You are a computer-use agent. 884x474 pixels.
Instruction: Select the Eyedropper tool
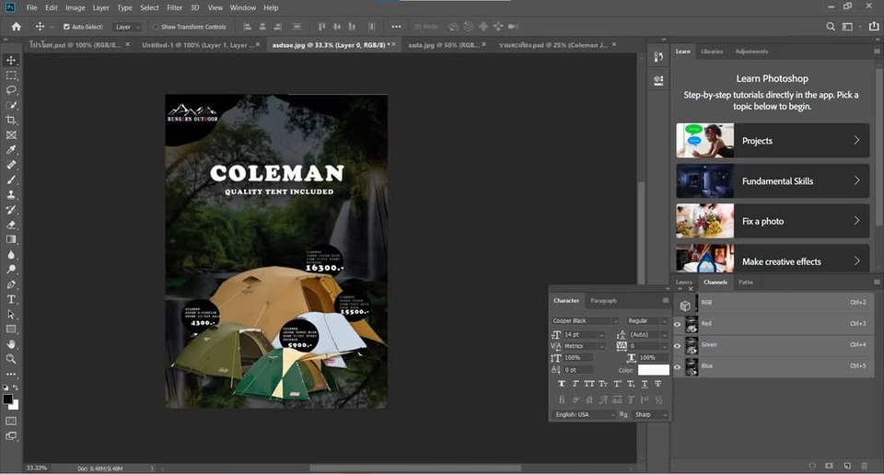(11, 150)
